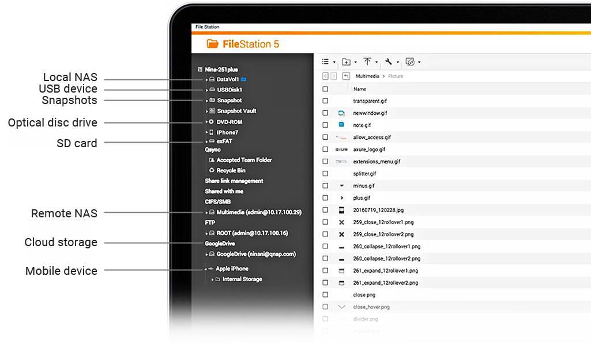Click the list view mode icon

tap(325, 62)
